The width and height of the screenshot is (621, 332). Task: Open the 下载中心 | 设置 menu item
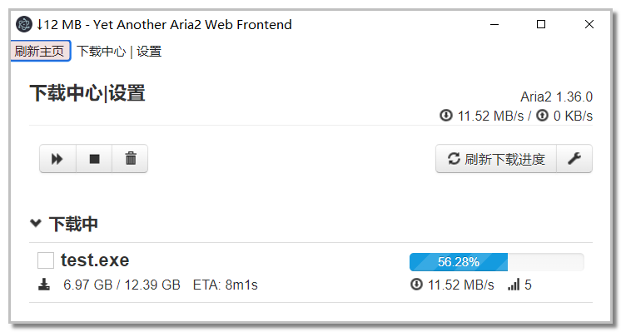coord(119,52)
